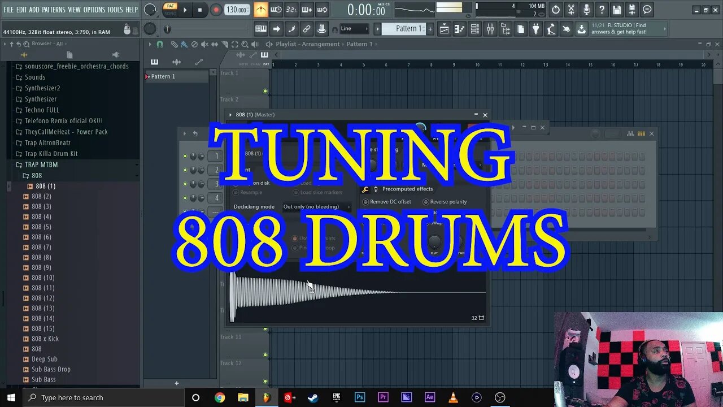Open the ADD menu
This screenshot has height=407, width=723.
point(34,10)
